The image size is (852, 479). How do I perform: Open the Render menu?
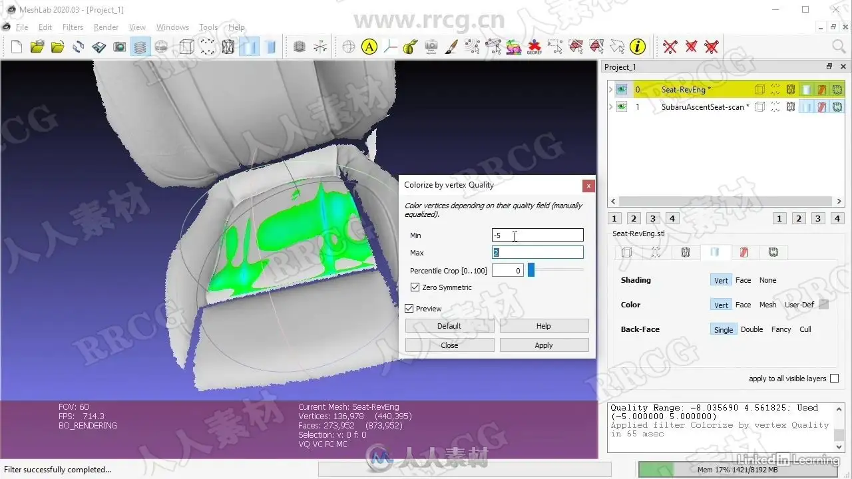(106, 27)
